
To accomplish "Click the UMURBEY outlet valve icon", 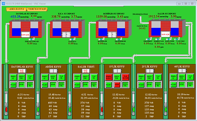I will tap(148, 39).
